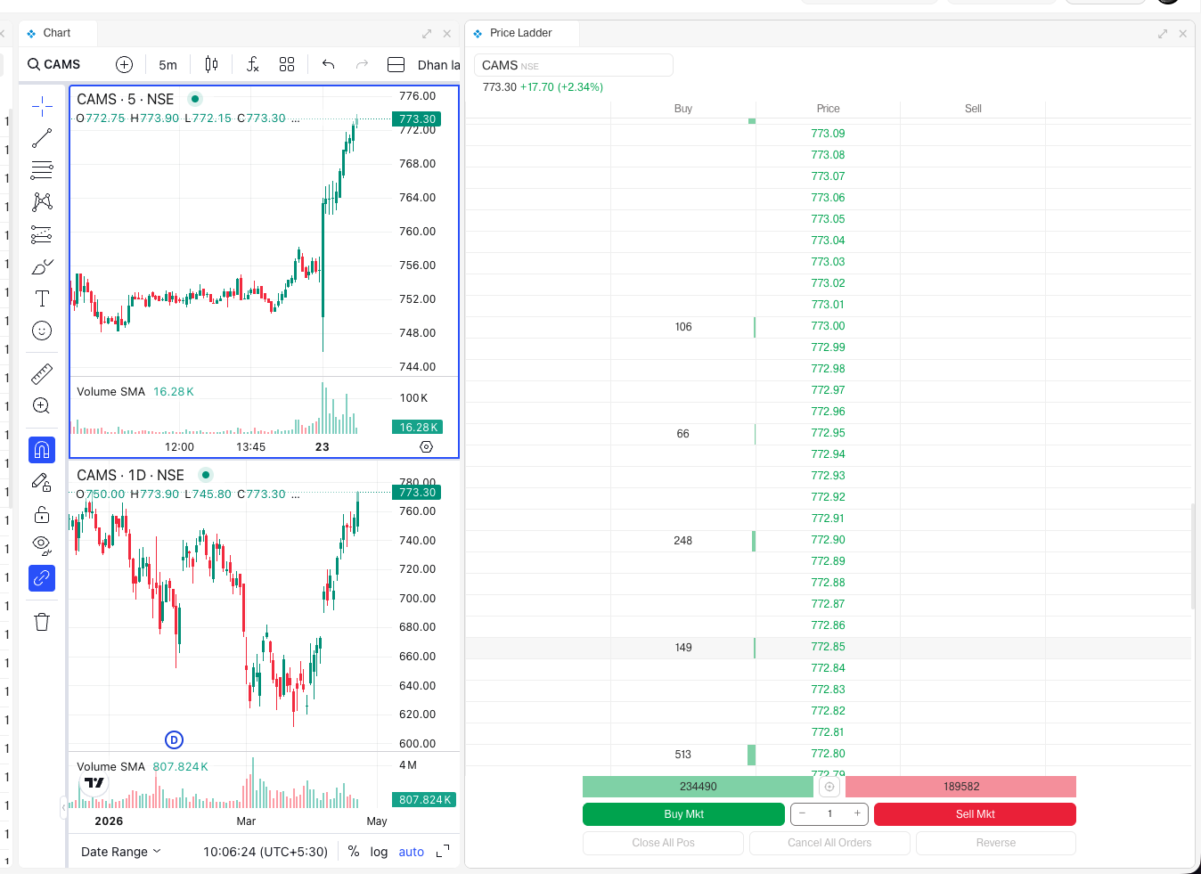Screen dimensions: 1201x874
Task: Toggle magnet mode for drawings
Action: [x=42, y=450]
